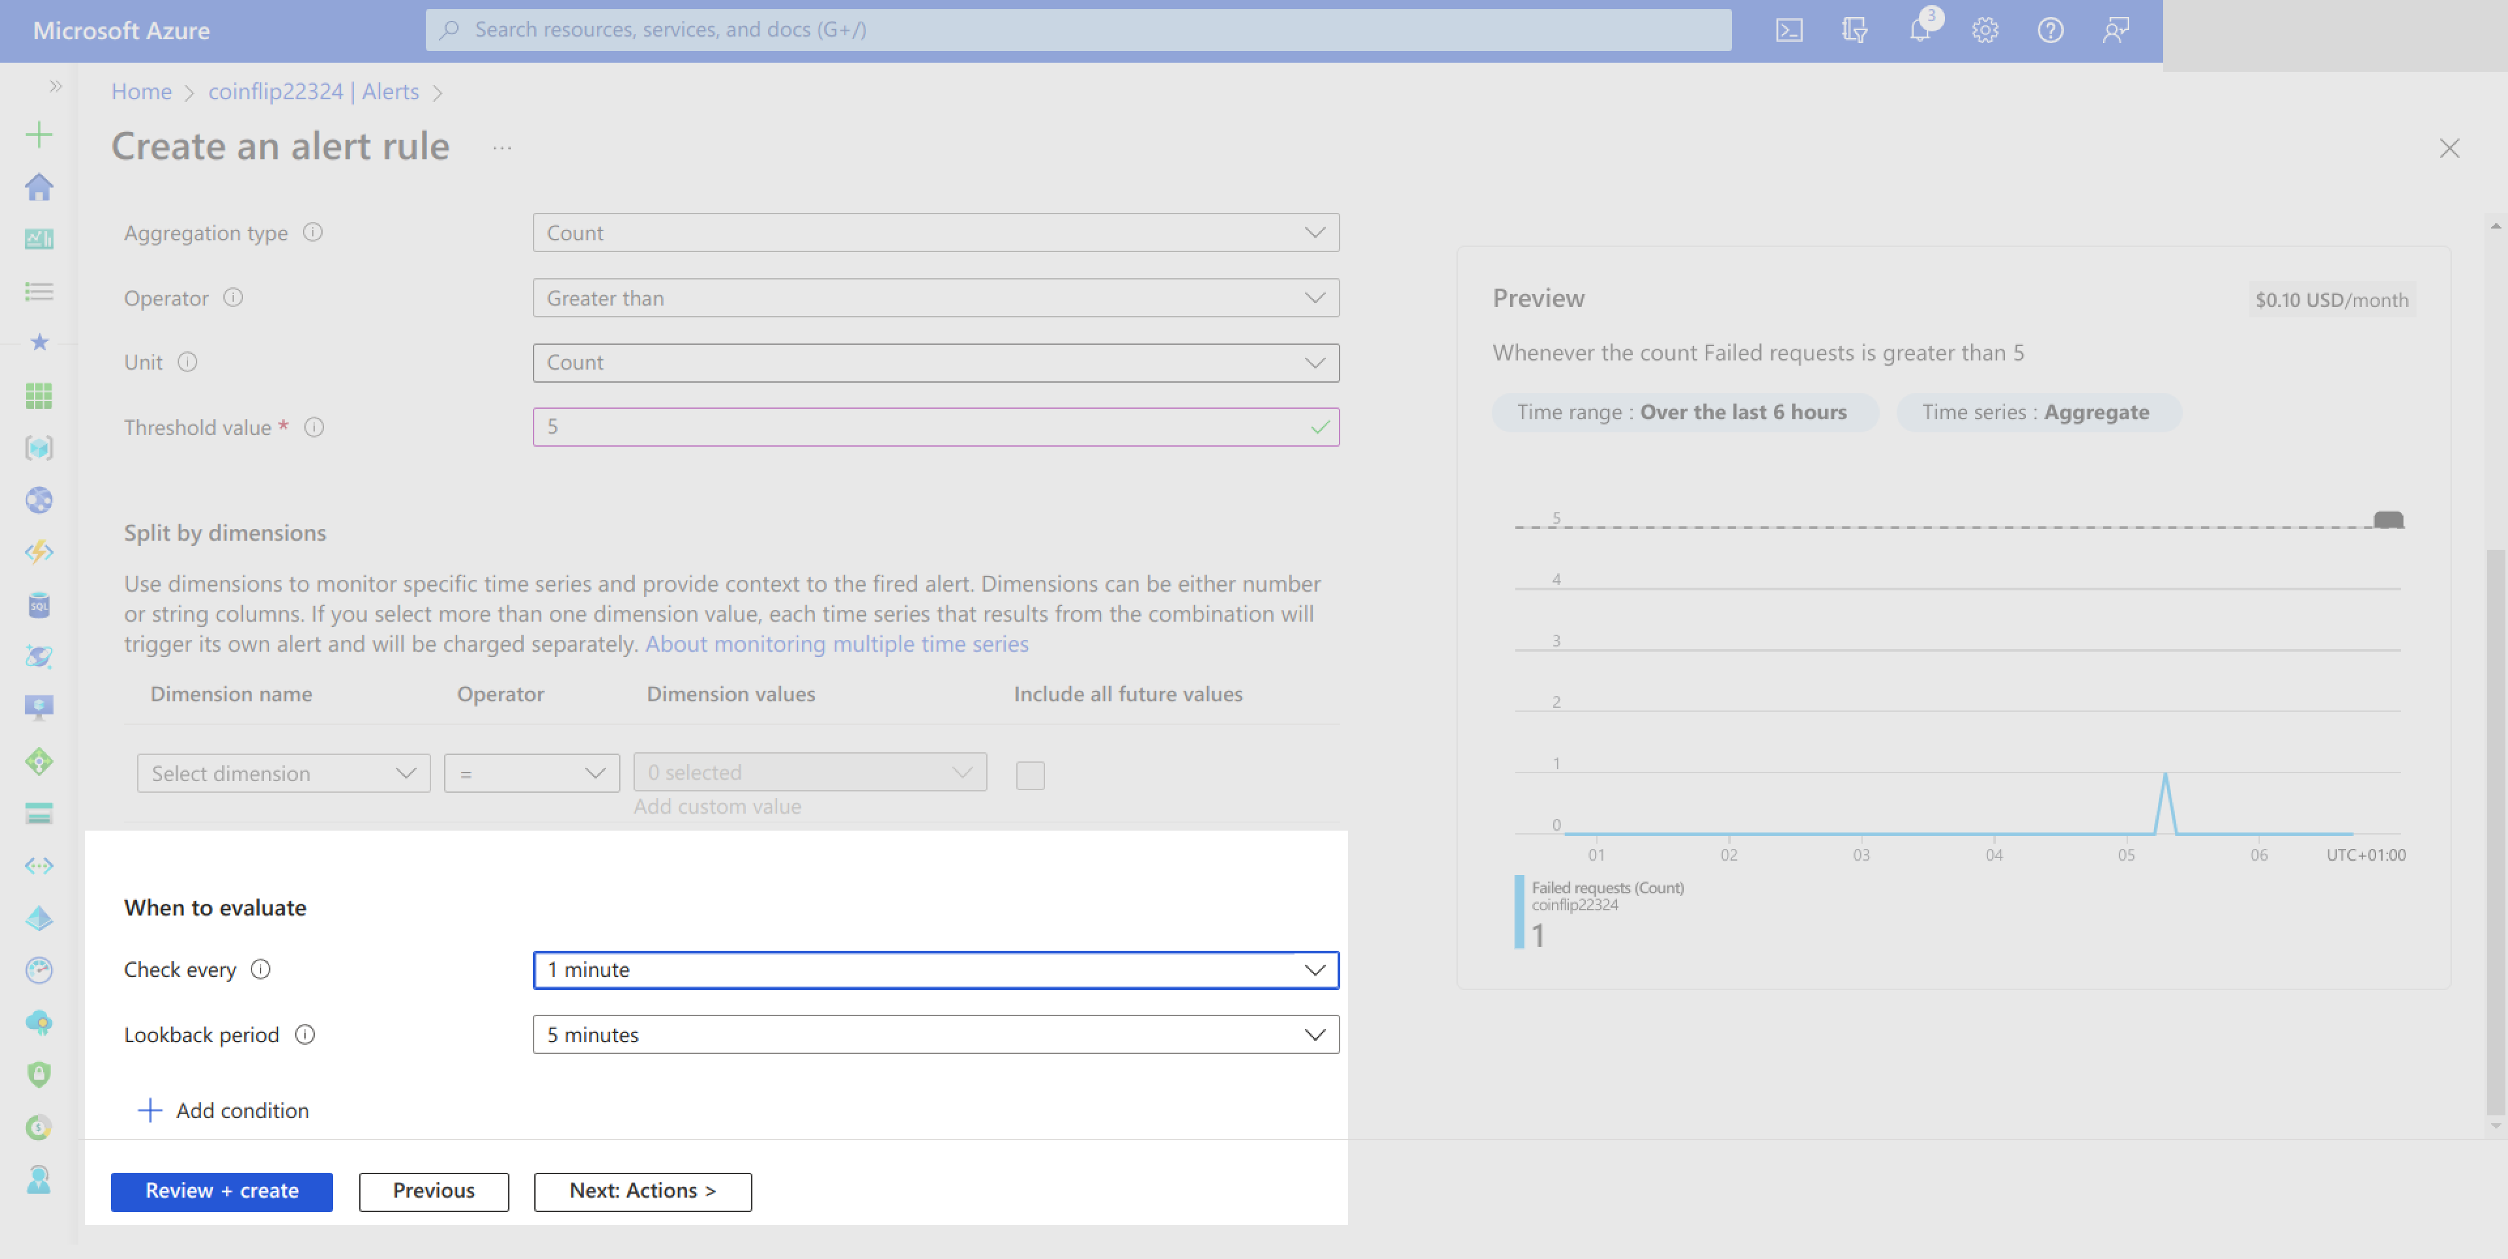
Task: Navigate to coinflip22324 | Alerts breadcrumb
Action: tap(313, 91)
